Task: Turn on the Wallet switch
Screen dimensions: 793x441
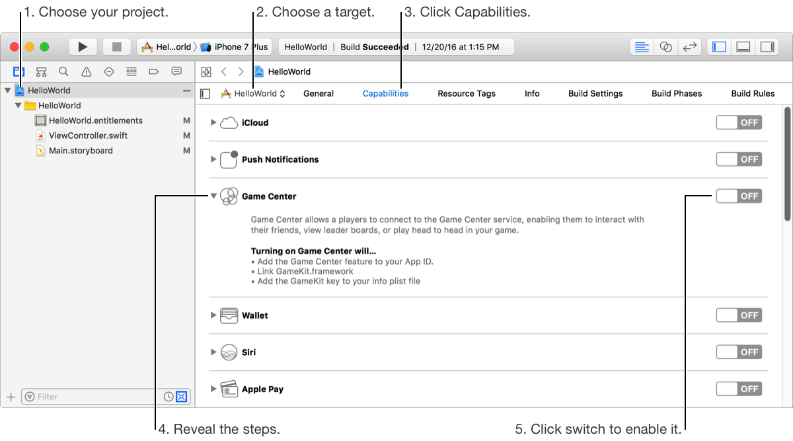Action: (x=739, y=315)
